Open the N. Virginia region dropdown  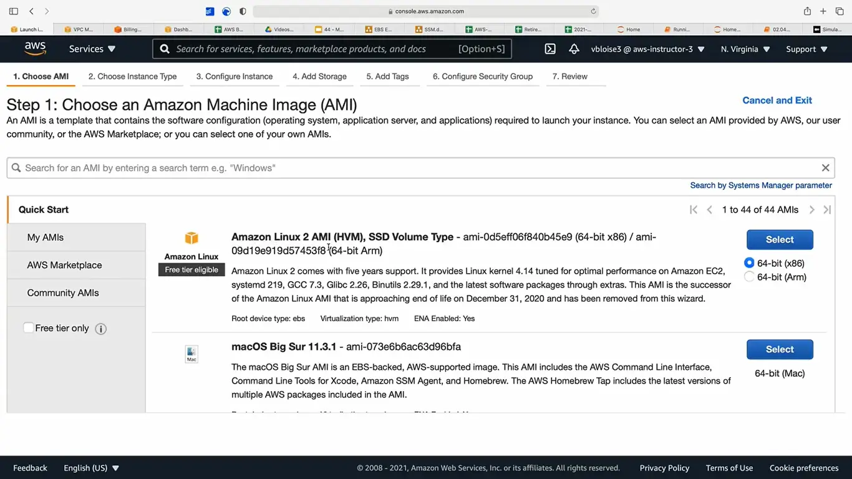click(745, 49)
